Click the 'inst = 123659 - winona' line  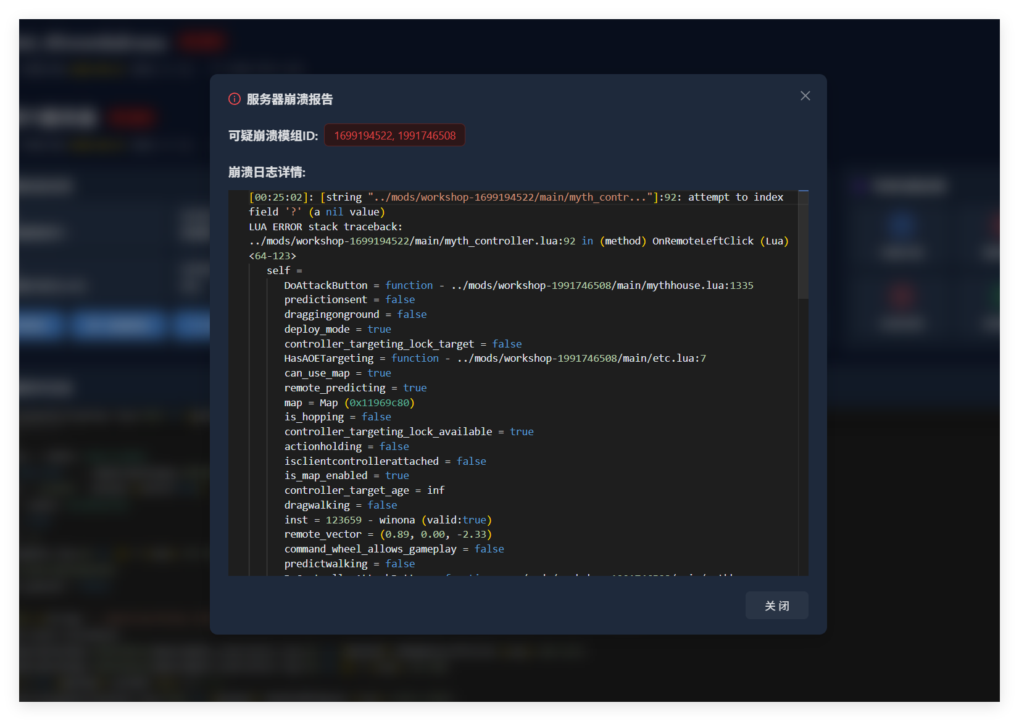388,520
